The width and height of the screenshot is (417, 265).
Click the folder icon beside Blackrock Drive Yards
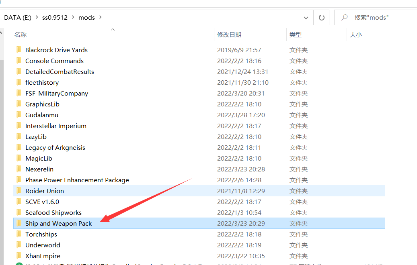[18, 50]
